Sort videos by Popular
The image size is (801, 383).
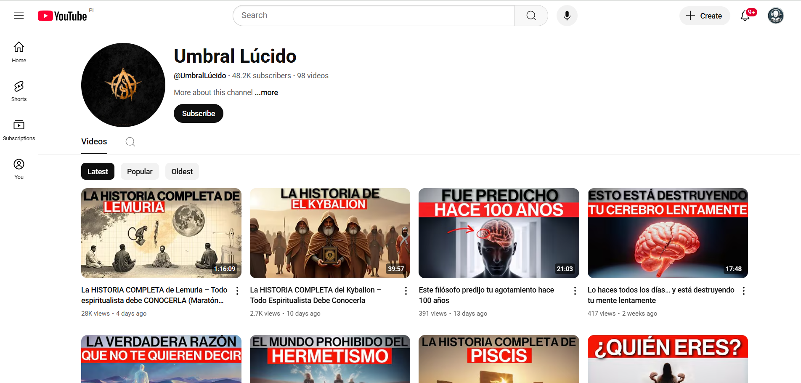140,171
